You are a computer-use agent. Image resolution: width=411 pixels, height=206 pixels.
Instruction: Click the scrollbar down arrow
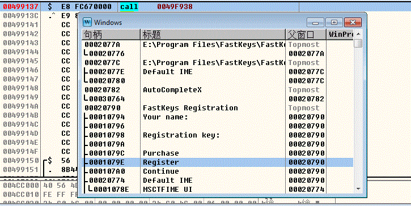tap(358, 188)
